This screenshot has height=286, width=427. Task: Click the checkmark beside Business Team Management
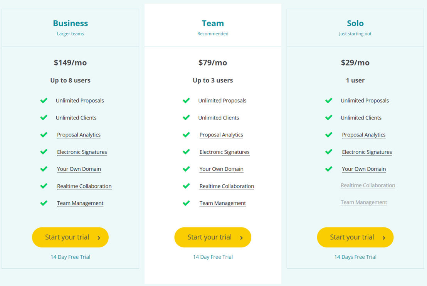click(x=44, y=203)
